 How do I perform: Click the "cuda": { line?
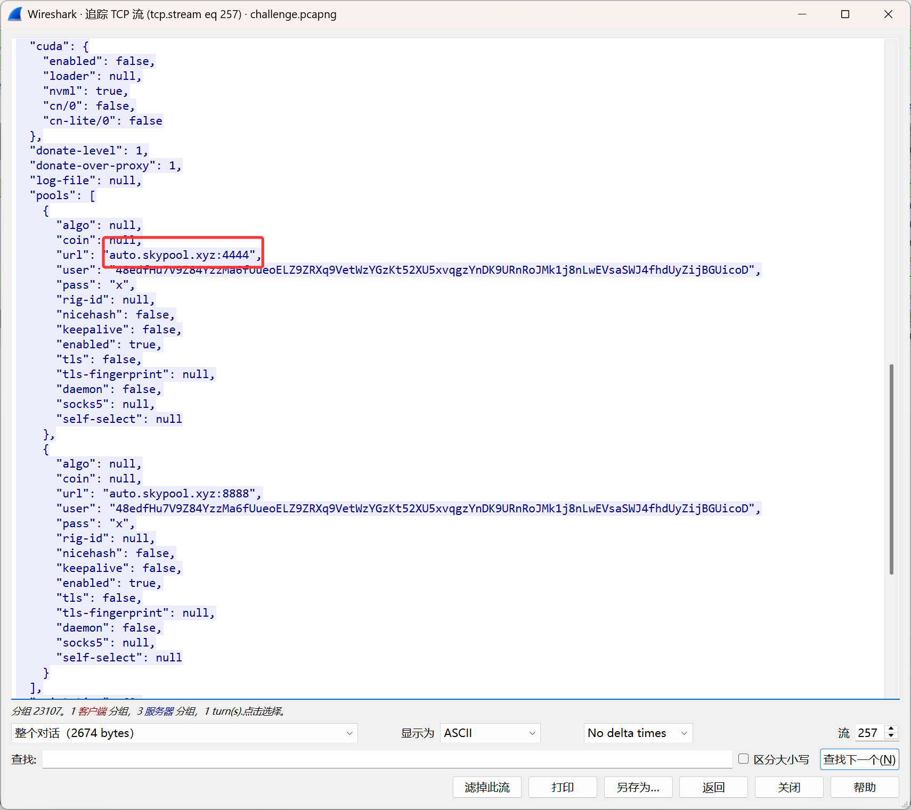(59, 46)
